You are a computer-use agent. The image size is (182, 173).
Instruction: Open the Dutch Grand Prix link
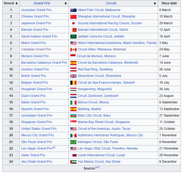(x=33, y=96)
